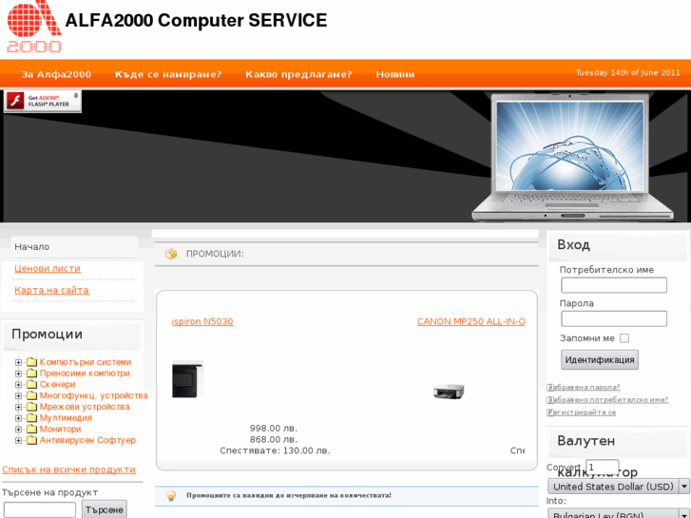Image resolution: width=691 pixels, height=518 pixels.
Task: Expand the Мултимедия tree node
Action: [18, 418]
